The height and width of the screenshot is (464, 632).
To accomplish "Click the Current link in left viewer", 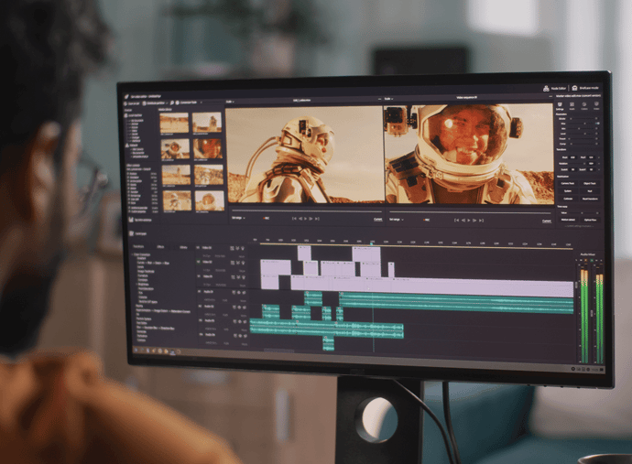I will 377,220.
